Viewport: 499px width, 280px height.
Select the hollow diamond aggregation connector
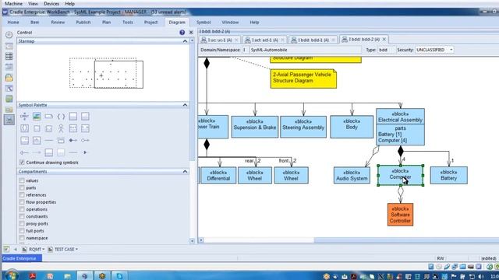point(85,140)
